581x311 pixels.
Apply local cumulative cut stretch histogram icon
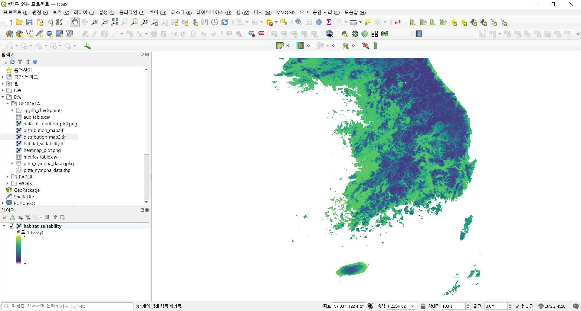(x=413, y=22)
